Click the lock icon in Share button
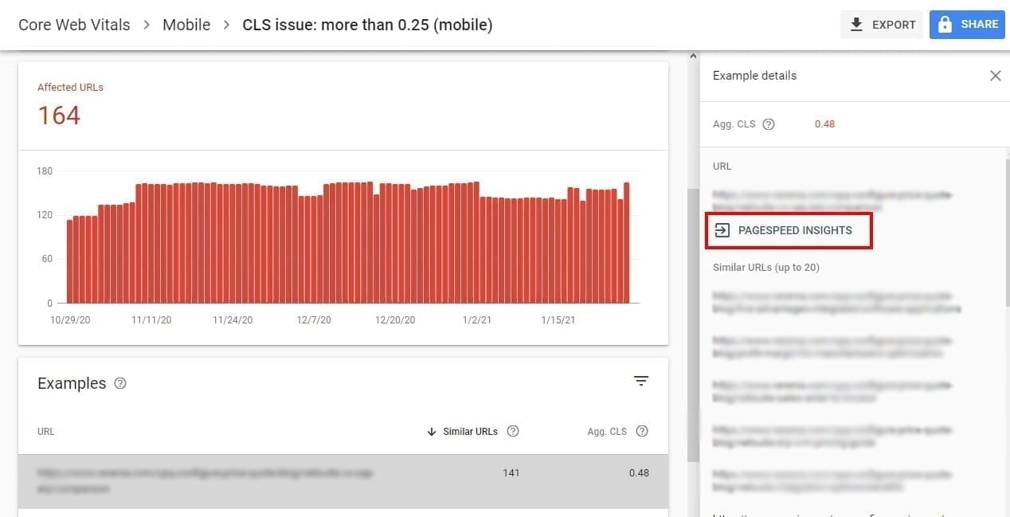 point(945,25)
